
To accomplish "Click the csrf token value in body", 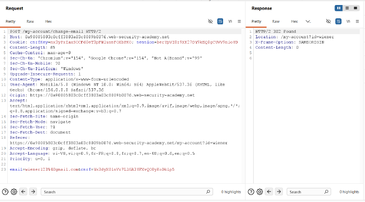I will coord(134,169).
